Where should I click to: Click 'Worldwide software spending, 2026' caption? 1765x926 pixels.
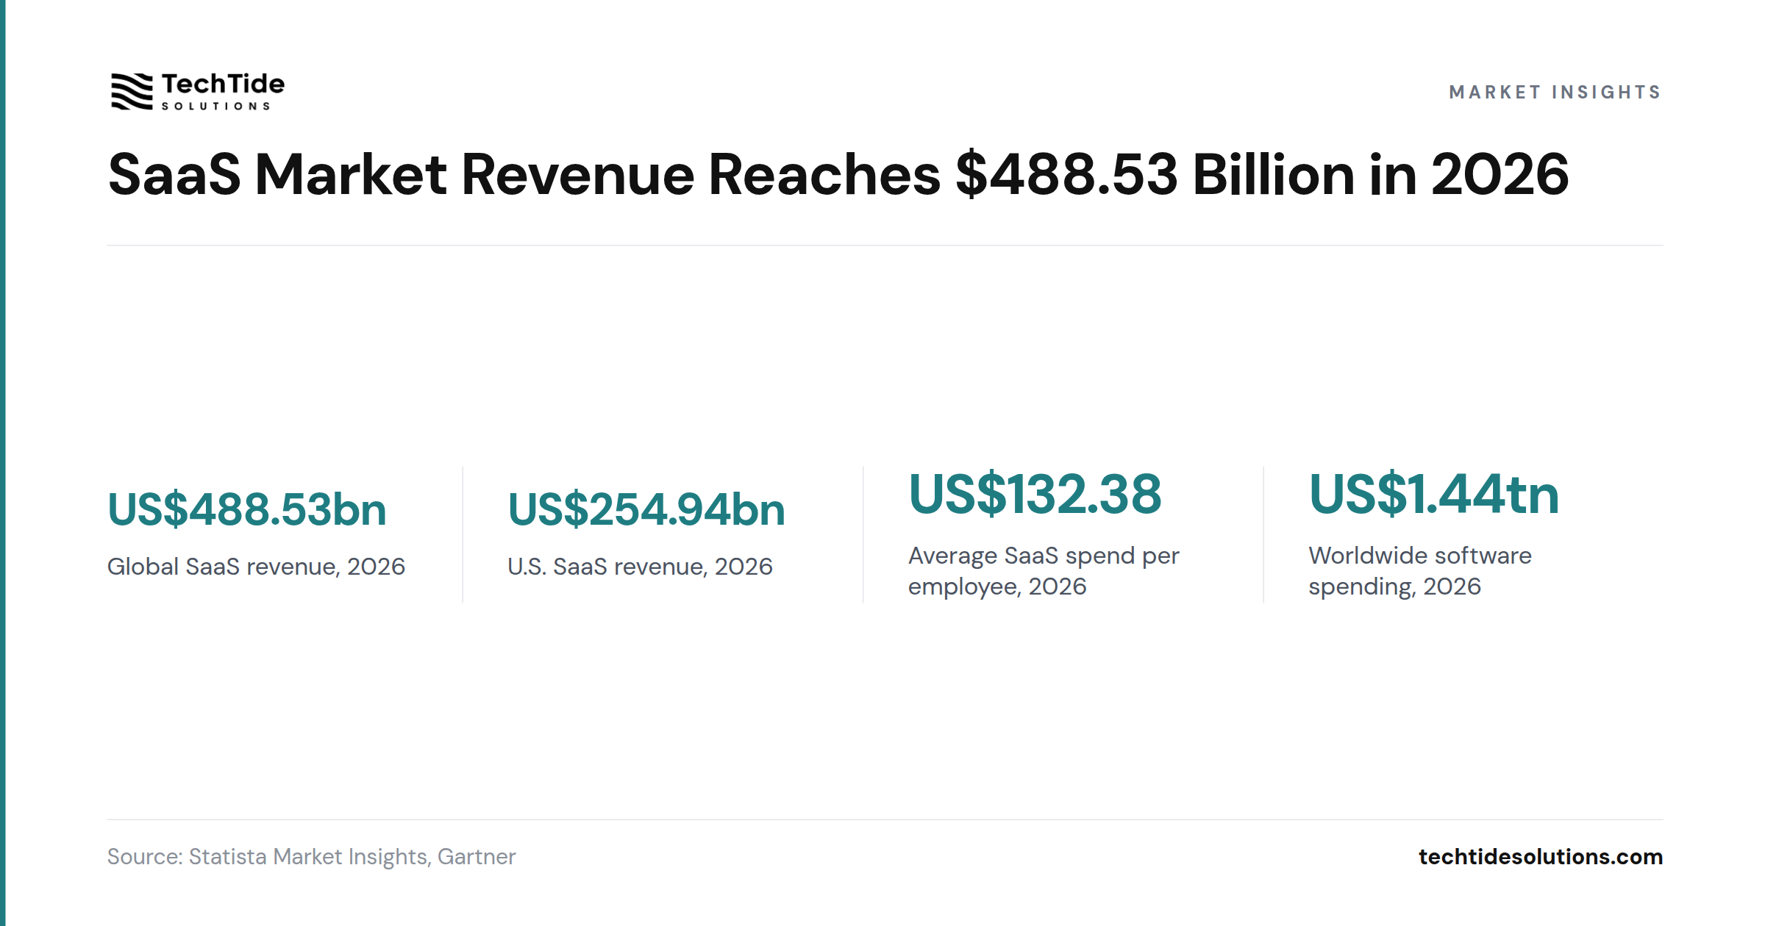(x=1419, y=571)
